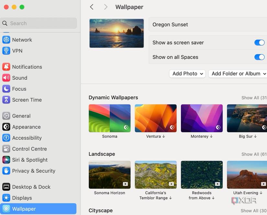Image resolution: width=267 pixels, height=215 pixels.
Task: Open the Add Photo dropdown
Action: pyautogui.click(x=187, y=74)
